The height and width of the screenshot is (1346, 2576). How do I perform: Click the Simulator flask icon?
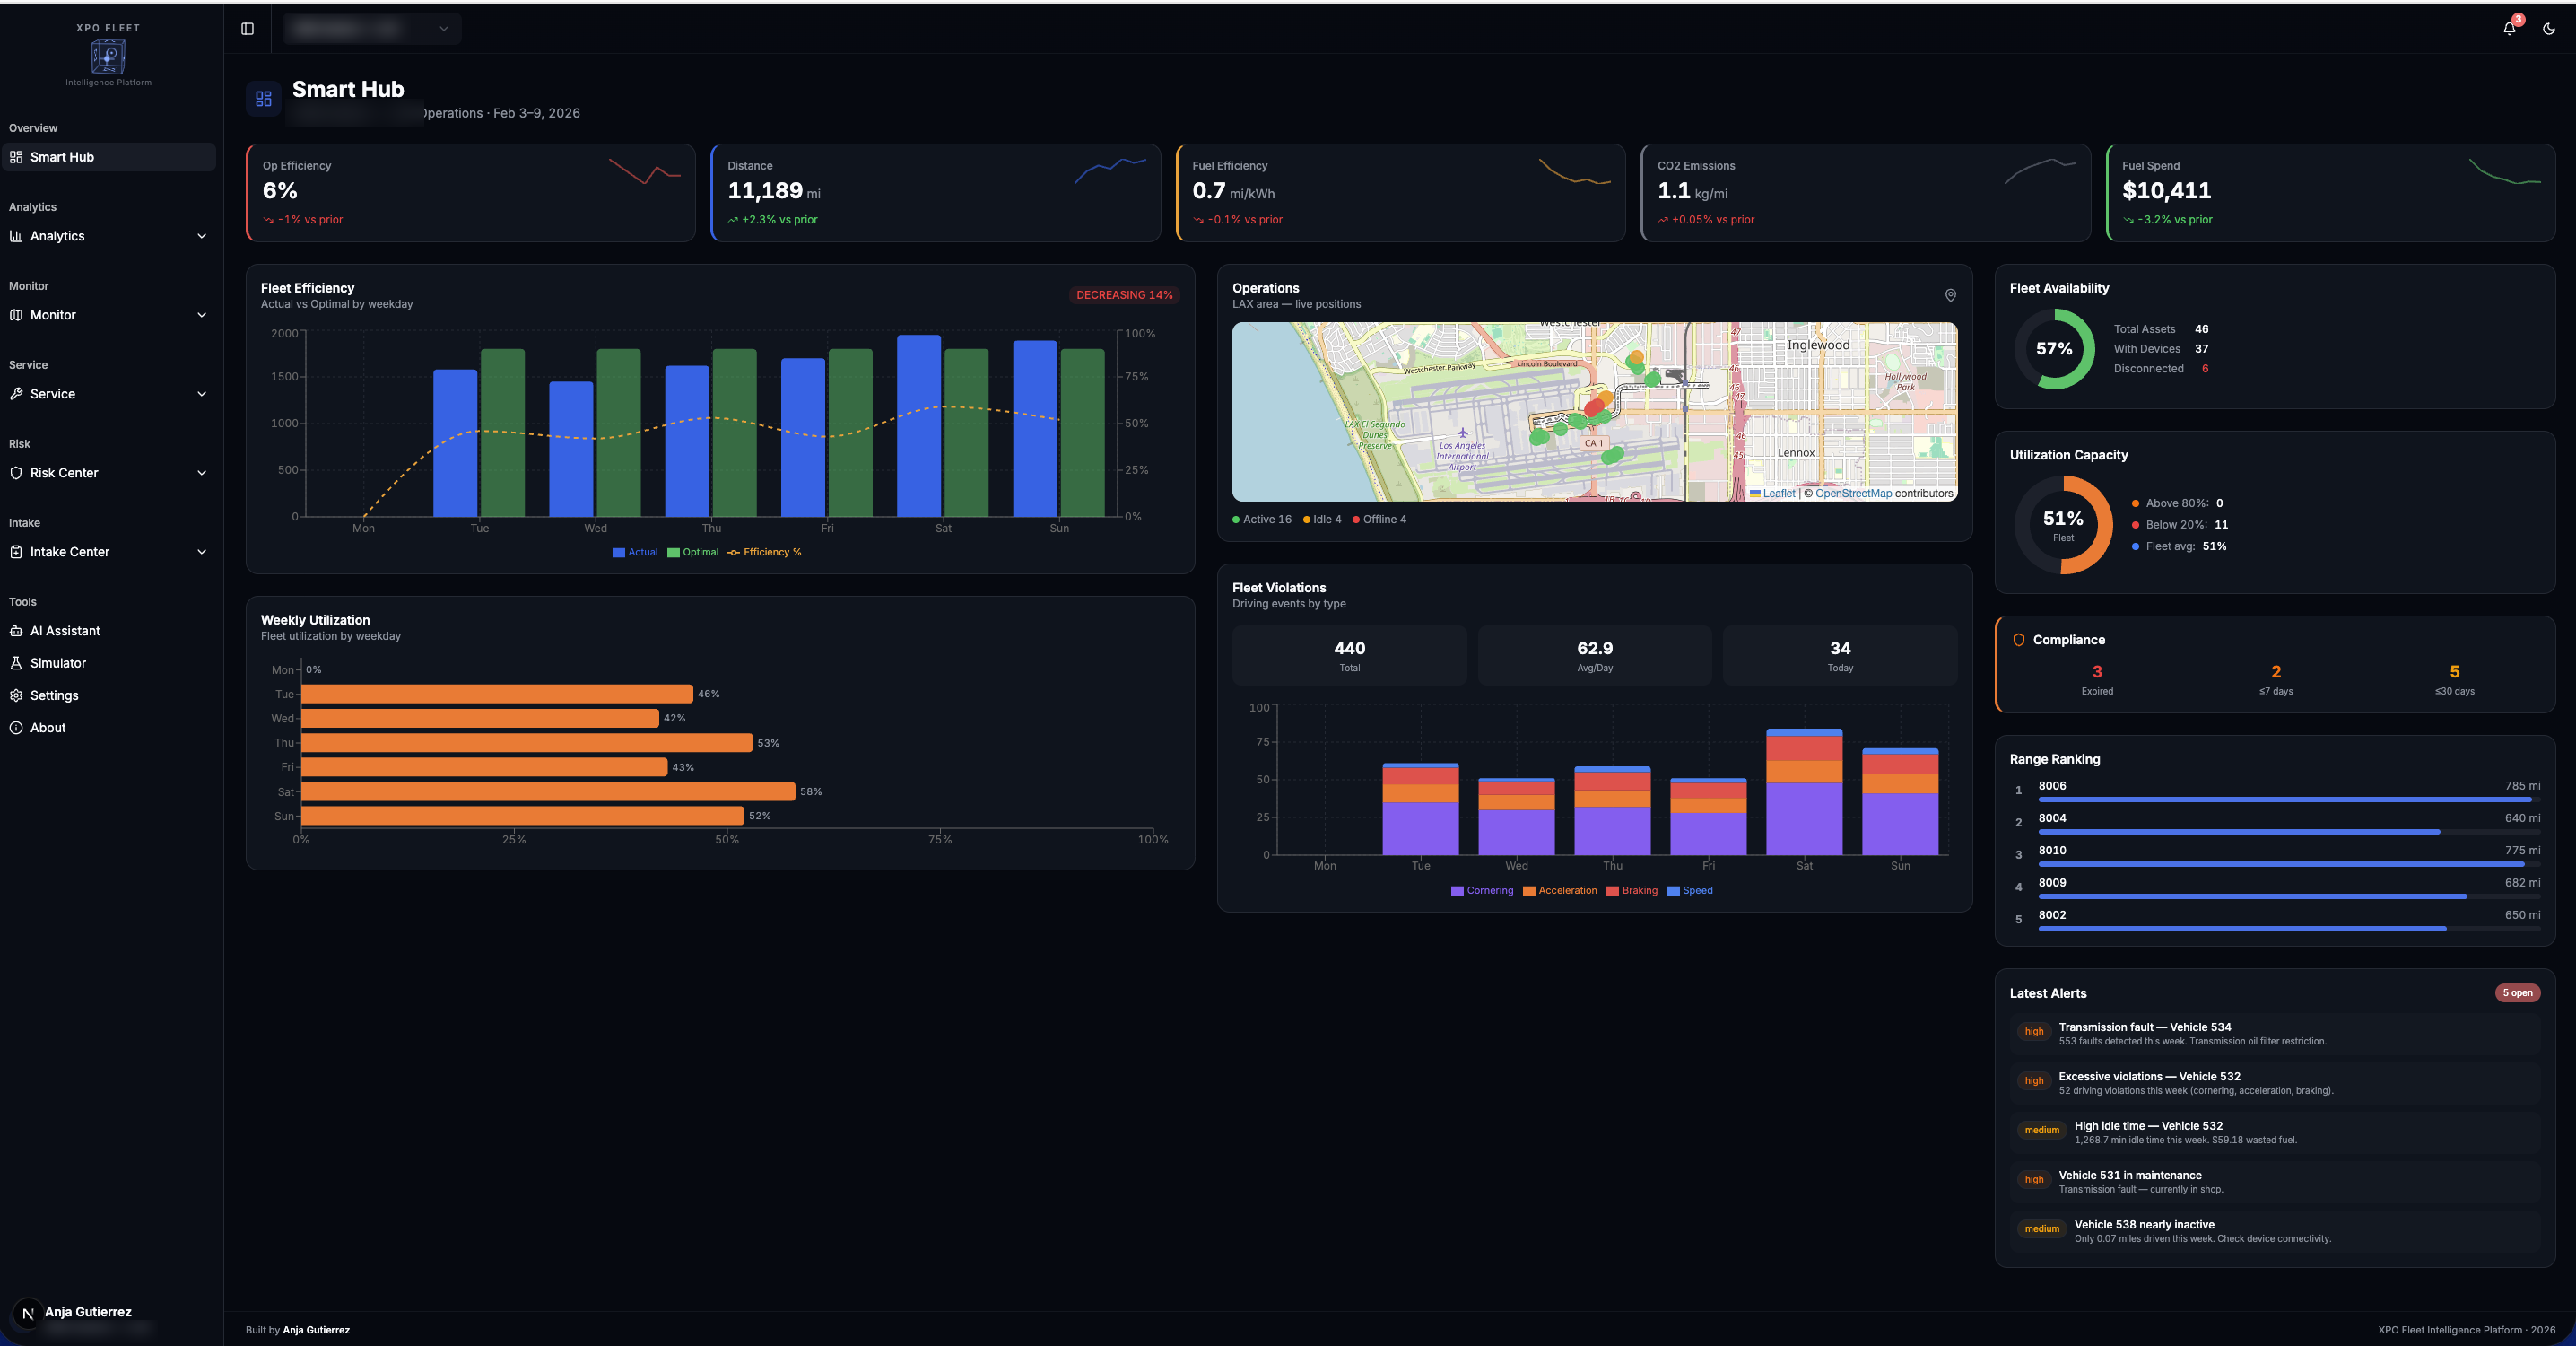(16, 662)
